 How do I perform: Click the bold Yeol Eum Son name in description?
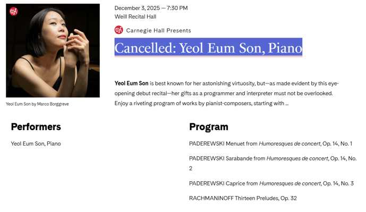131,83
